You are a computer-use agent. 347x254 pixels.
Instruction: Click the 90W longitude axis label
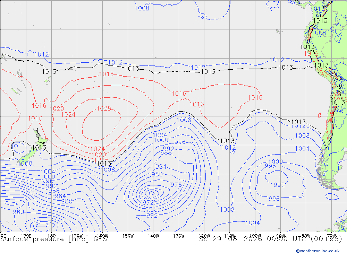coord(281,236)
